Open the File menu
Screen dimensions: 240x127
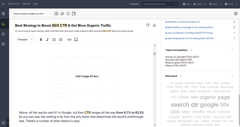click(x=3, y=4)
